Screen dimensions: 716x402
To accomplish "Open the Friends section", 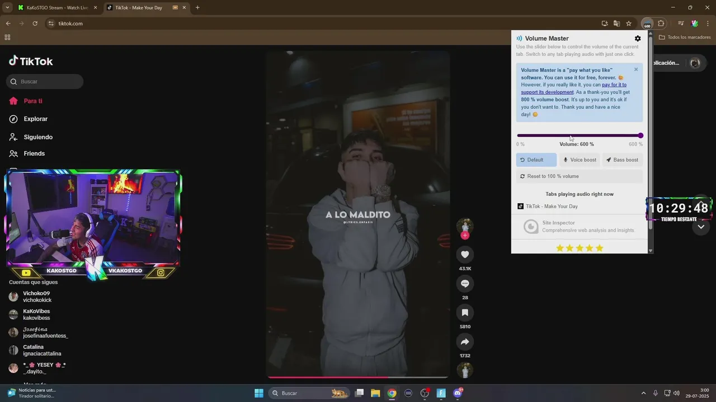I will tap(27, 154).
